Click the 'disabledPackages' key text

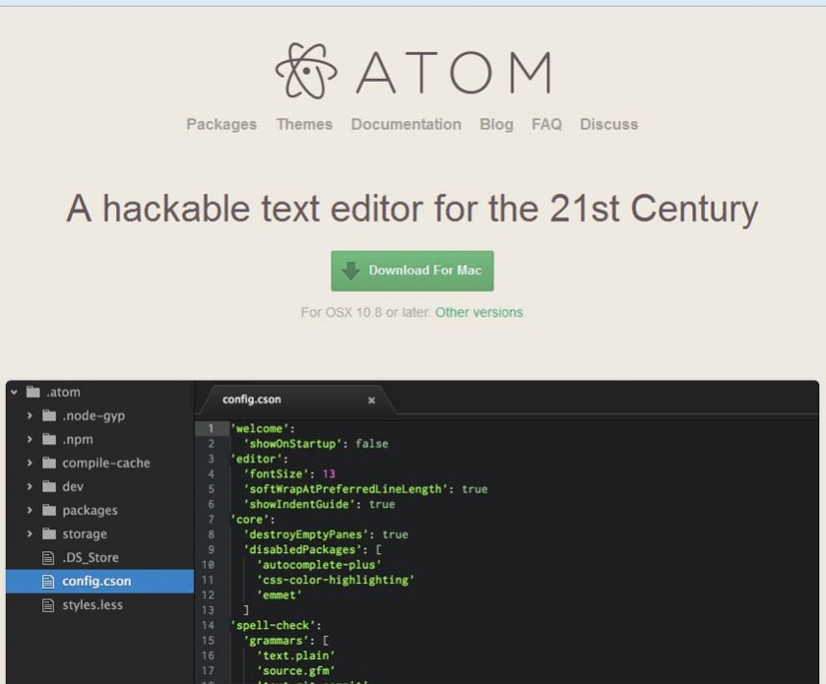pos(303,550)
